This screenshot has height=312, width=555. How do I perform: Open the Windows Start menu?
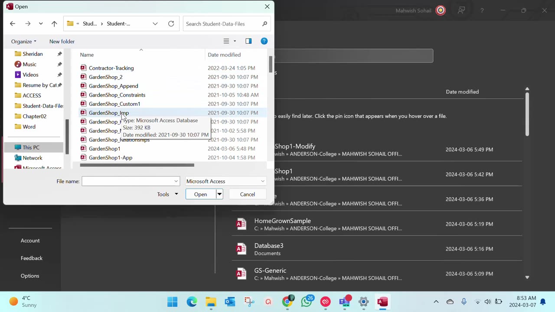click(172, 302)
